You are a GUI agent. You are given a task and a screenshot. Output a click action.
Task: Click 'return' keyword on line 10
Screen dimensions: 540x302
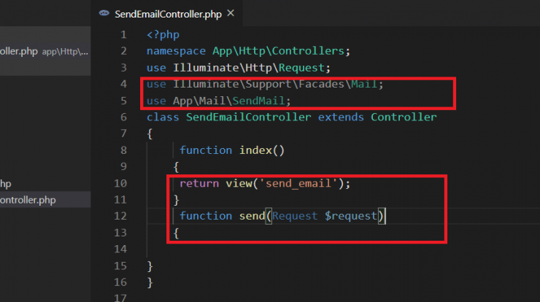coord(199,184)
